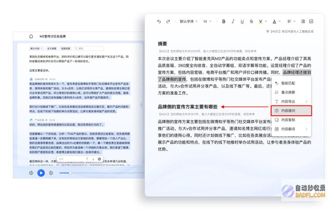Expand the highlight color arrow

pyautogui.click(x=266, y=21)
